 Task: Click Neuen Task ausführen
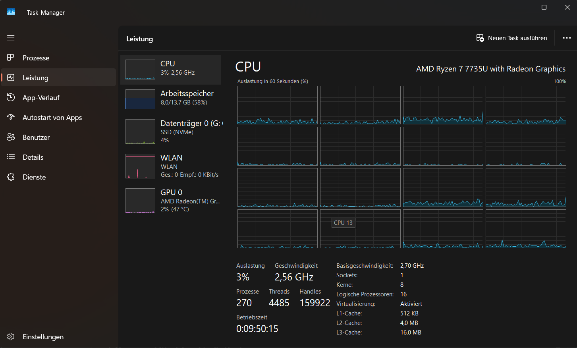pyautogui.click(x=511, y=38)
